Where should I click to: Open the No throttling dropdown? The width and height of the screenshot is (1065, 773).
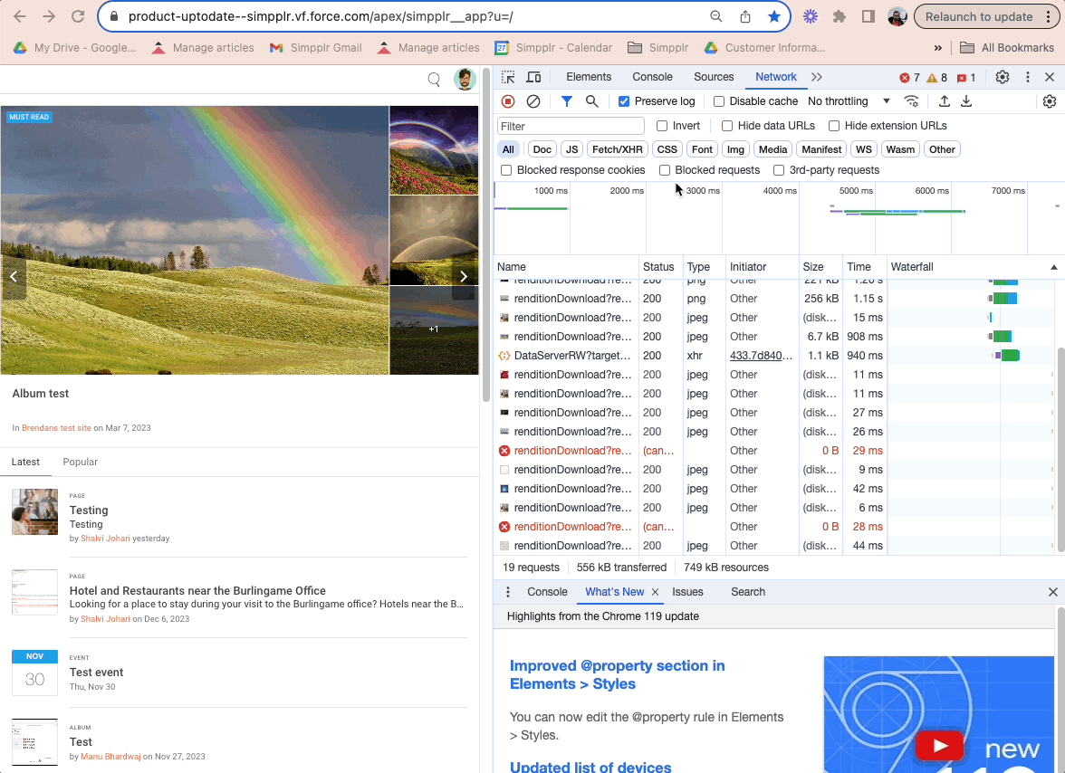pos(849,101)
